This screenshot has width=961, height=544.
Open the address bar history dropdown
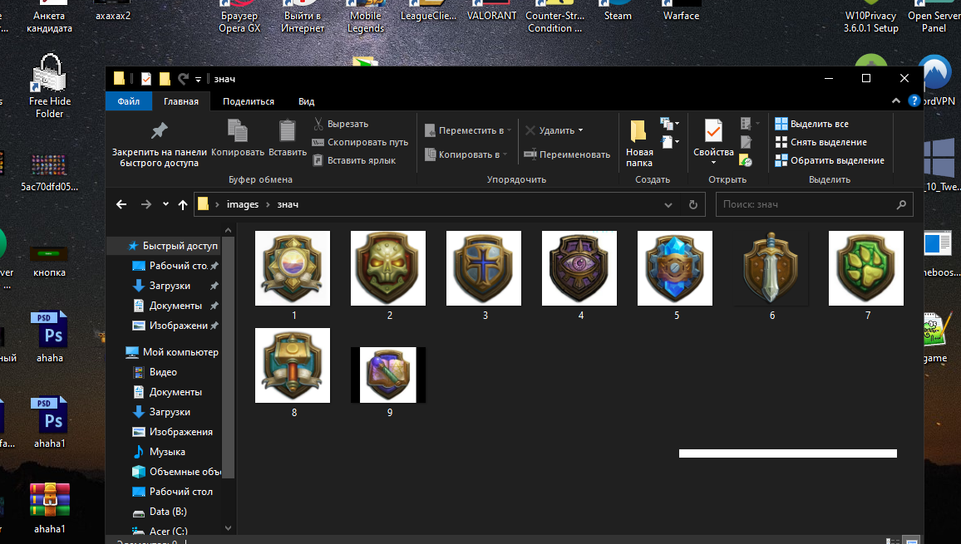(669, 204)
